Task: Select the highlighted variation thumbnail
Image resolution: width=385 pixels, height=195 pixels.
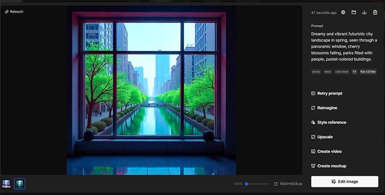Action: pyautogui.click(x=19, y=184)
